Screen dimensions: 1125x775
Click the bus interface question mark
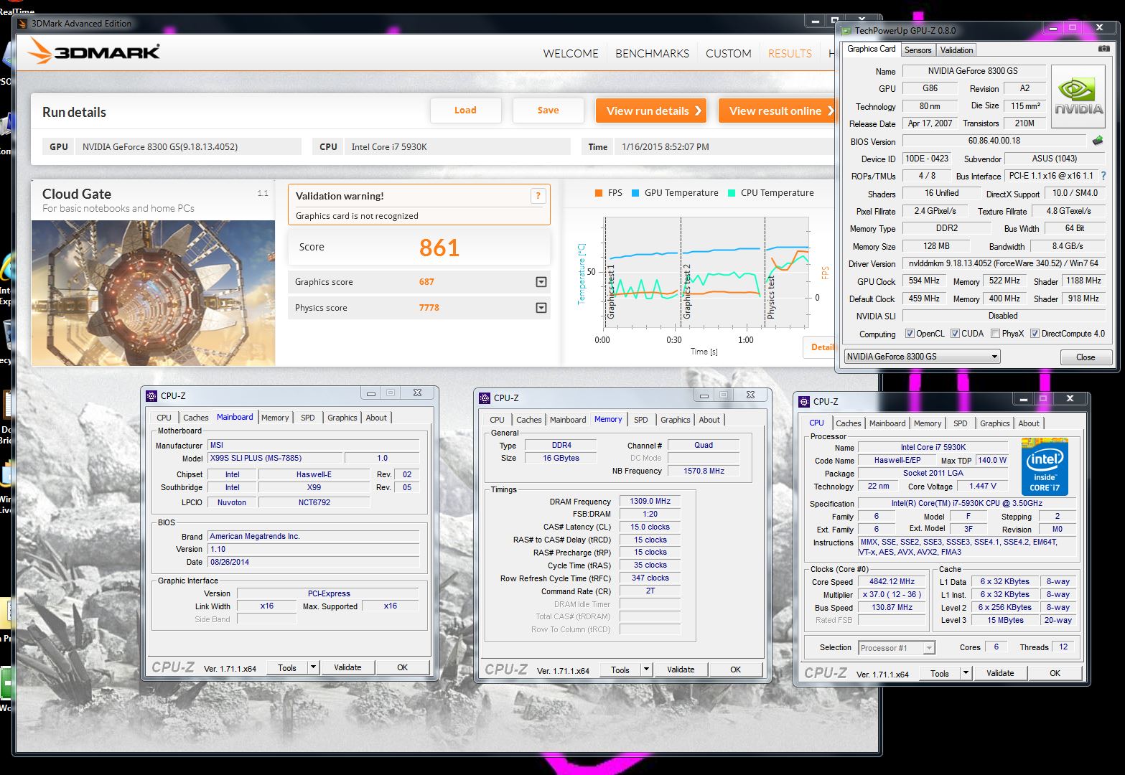1103,176
